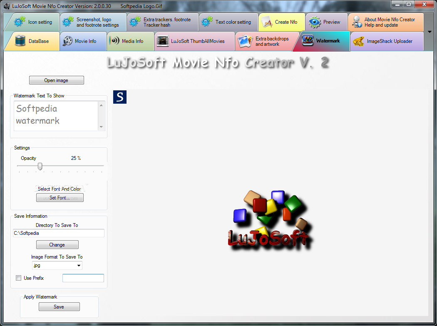Click in the Watermark Text To Show box

(56, 116)
